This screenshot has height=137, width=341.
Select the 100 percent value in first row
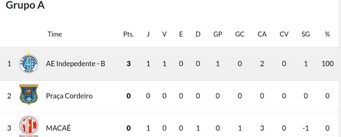coord(327,64)
